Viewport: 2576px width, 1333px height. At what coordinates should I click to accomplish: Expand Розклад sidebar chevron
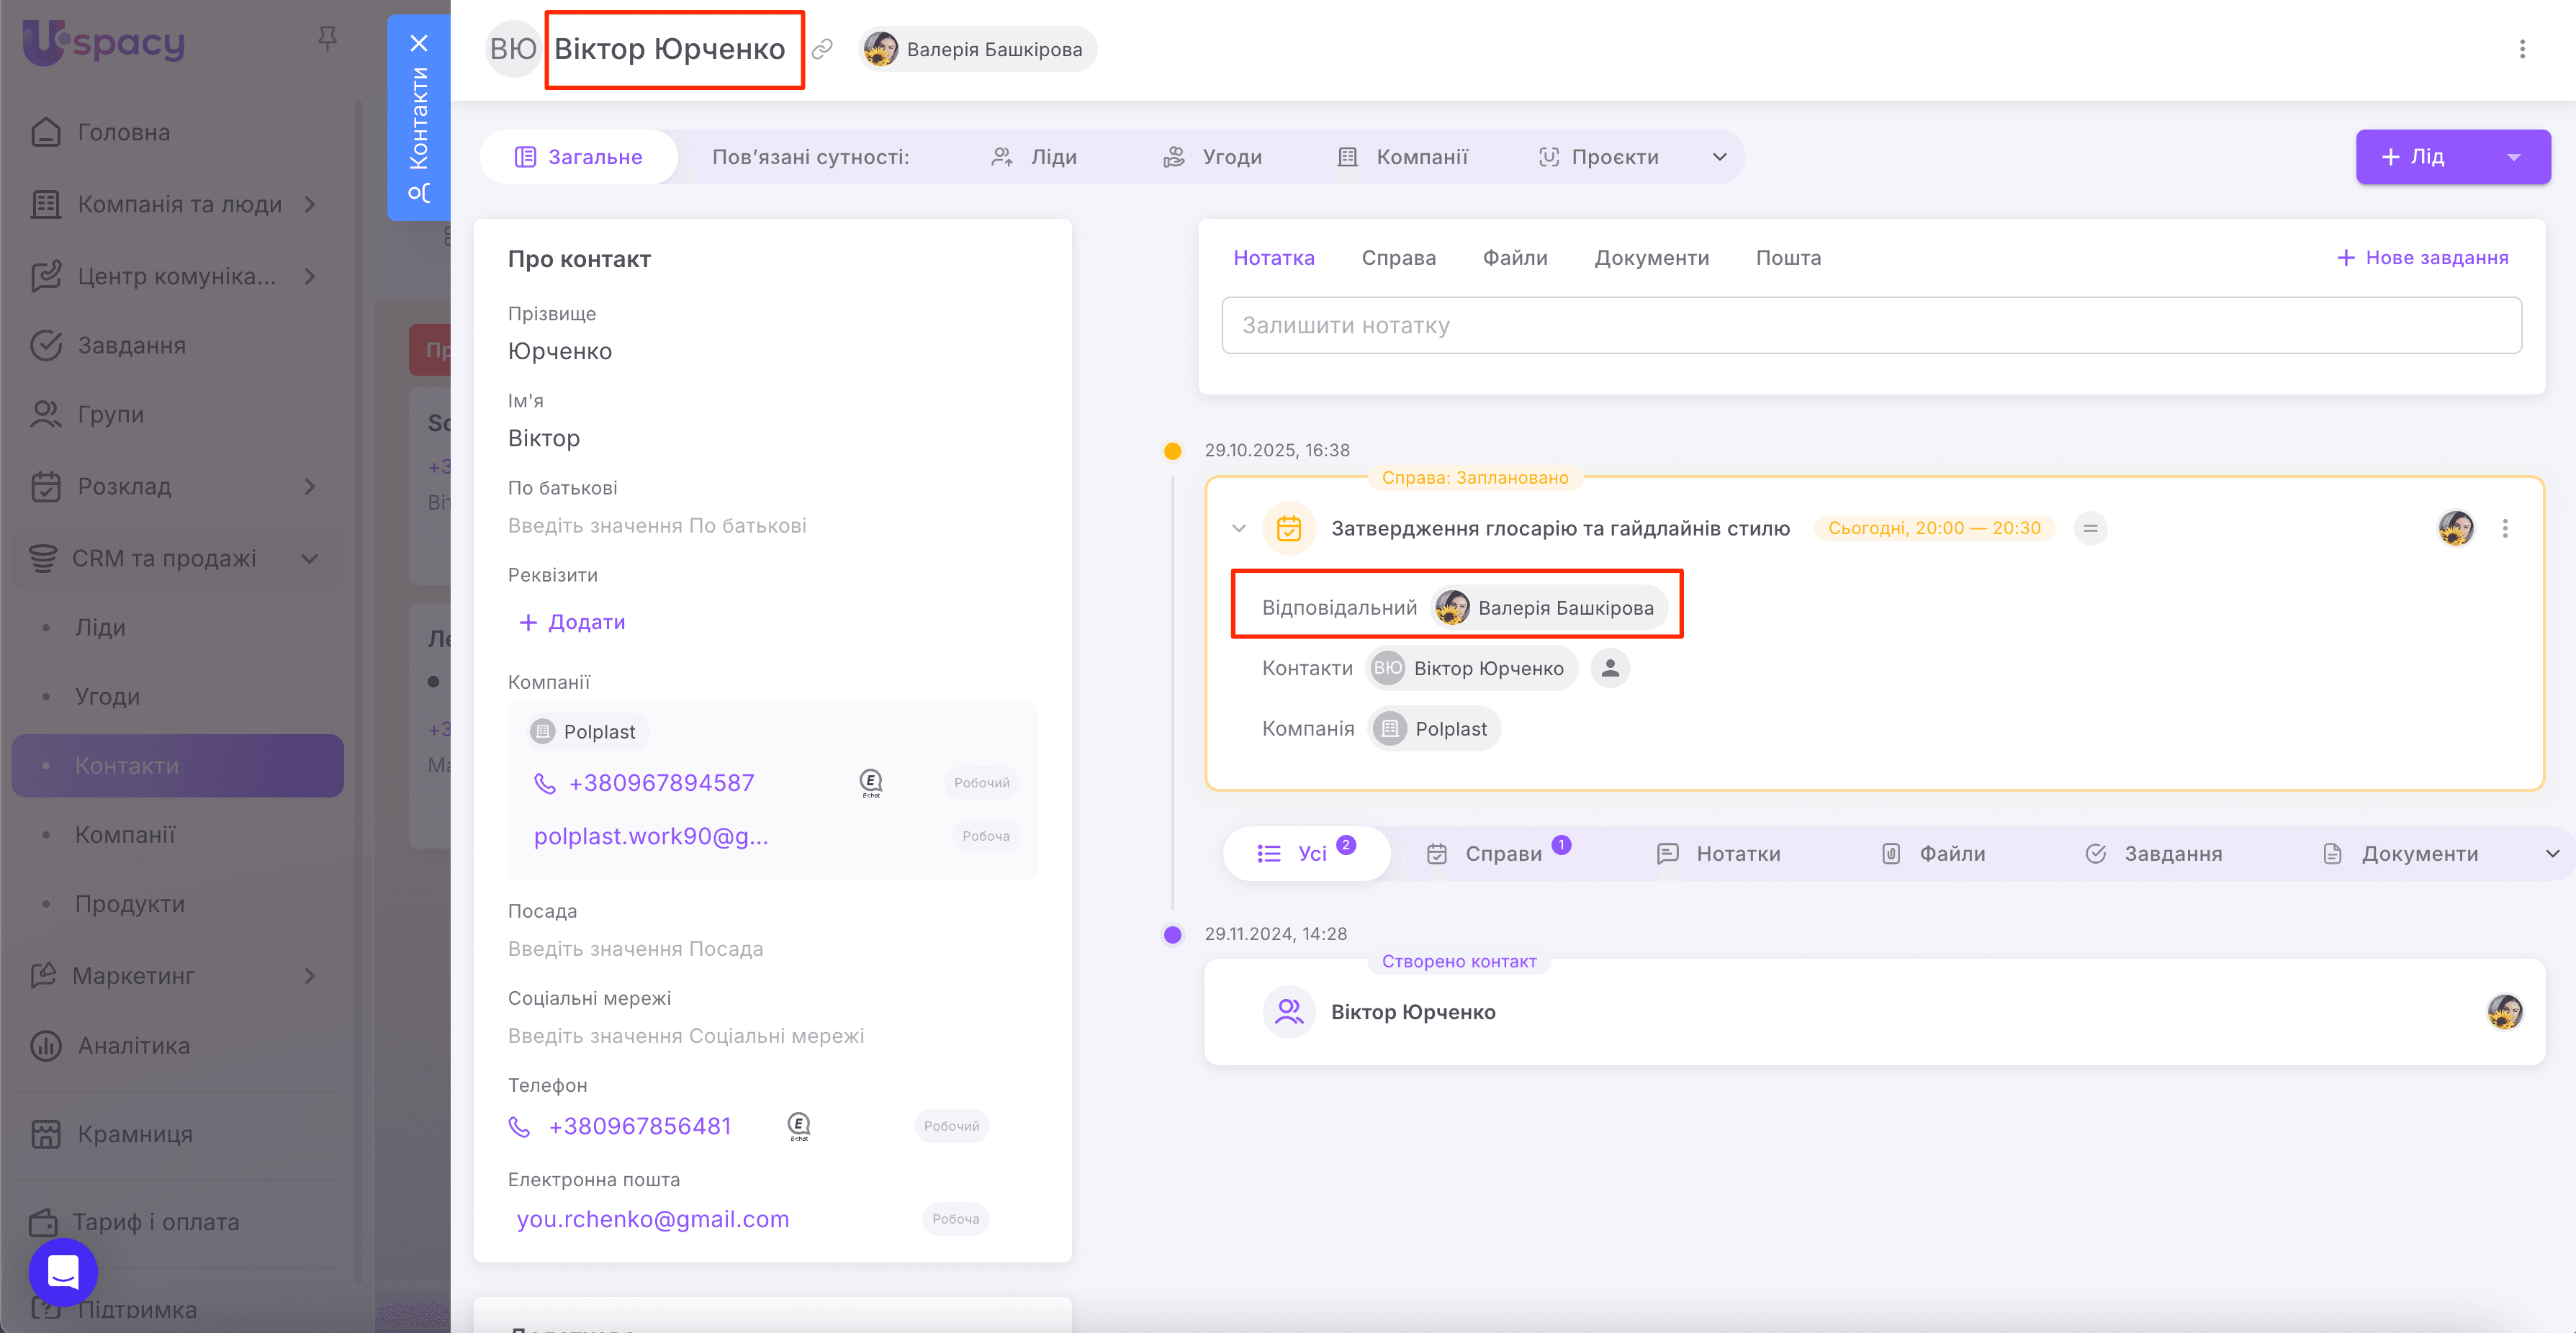310,486
